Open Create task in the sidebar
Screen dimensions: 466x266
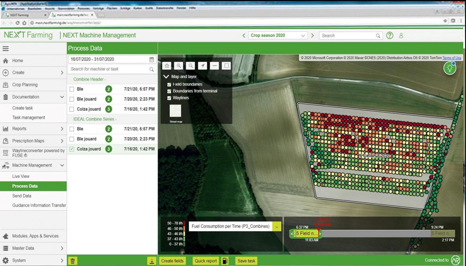(23, 108)
